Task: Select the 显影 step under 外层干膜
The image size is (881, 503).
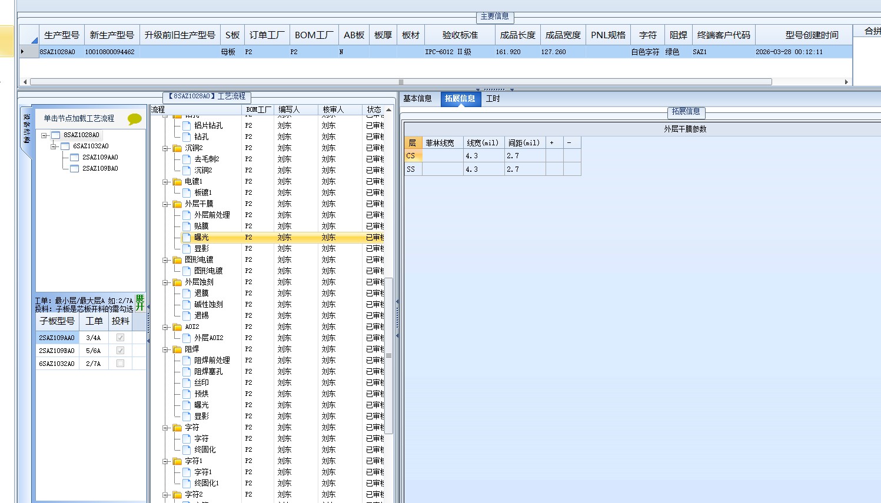Action: pyautogui.click(x=201, y=249)
